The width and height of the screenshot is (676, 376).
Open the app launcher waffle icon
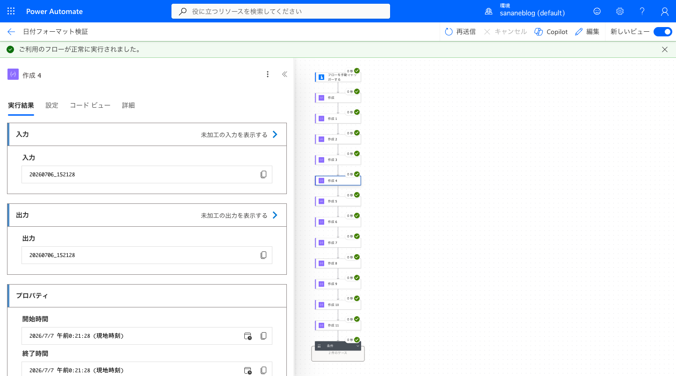coord(11,11)
